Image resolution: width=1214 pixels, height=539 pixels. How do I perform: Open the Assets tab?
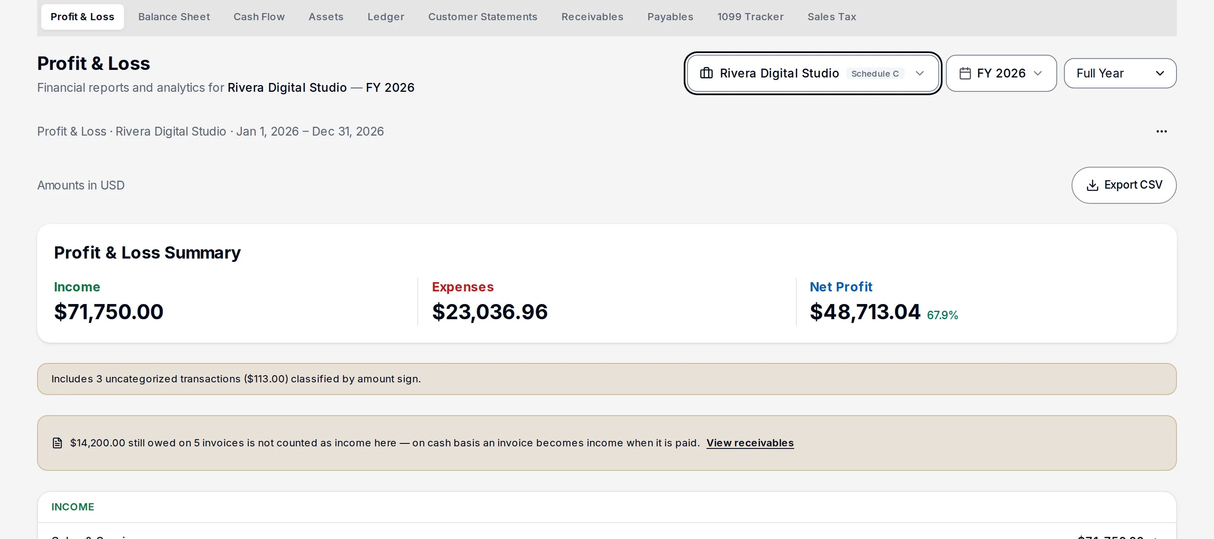[x=326, y=17]
